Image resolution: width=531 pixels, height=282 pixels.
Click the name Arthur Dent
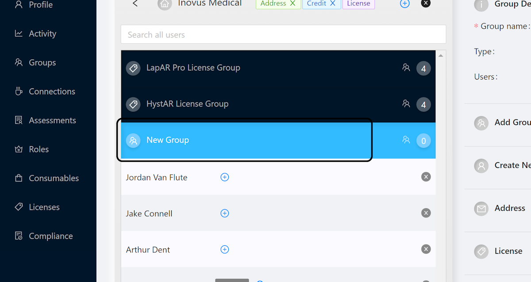coord(148,250)
